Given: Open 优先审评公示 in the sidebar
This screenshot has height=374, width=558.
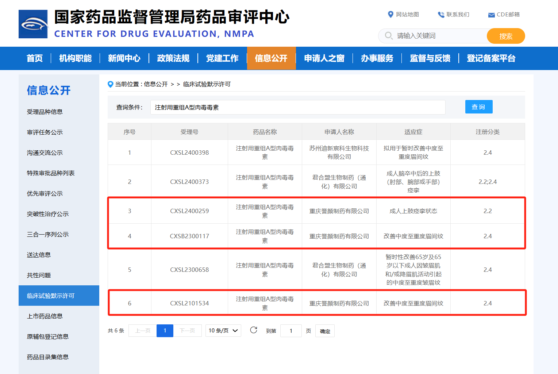Looking at the screenshot, I should pyautogui.click(x=45, y=193).
